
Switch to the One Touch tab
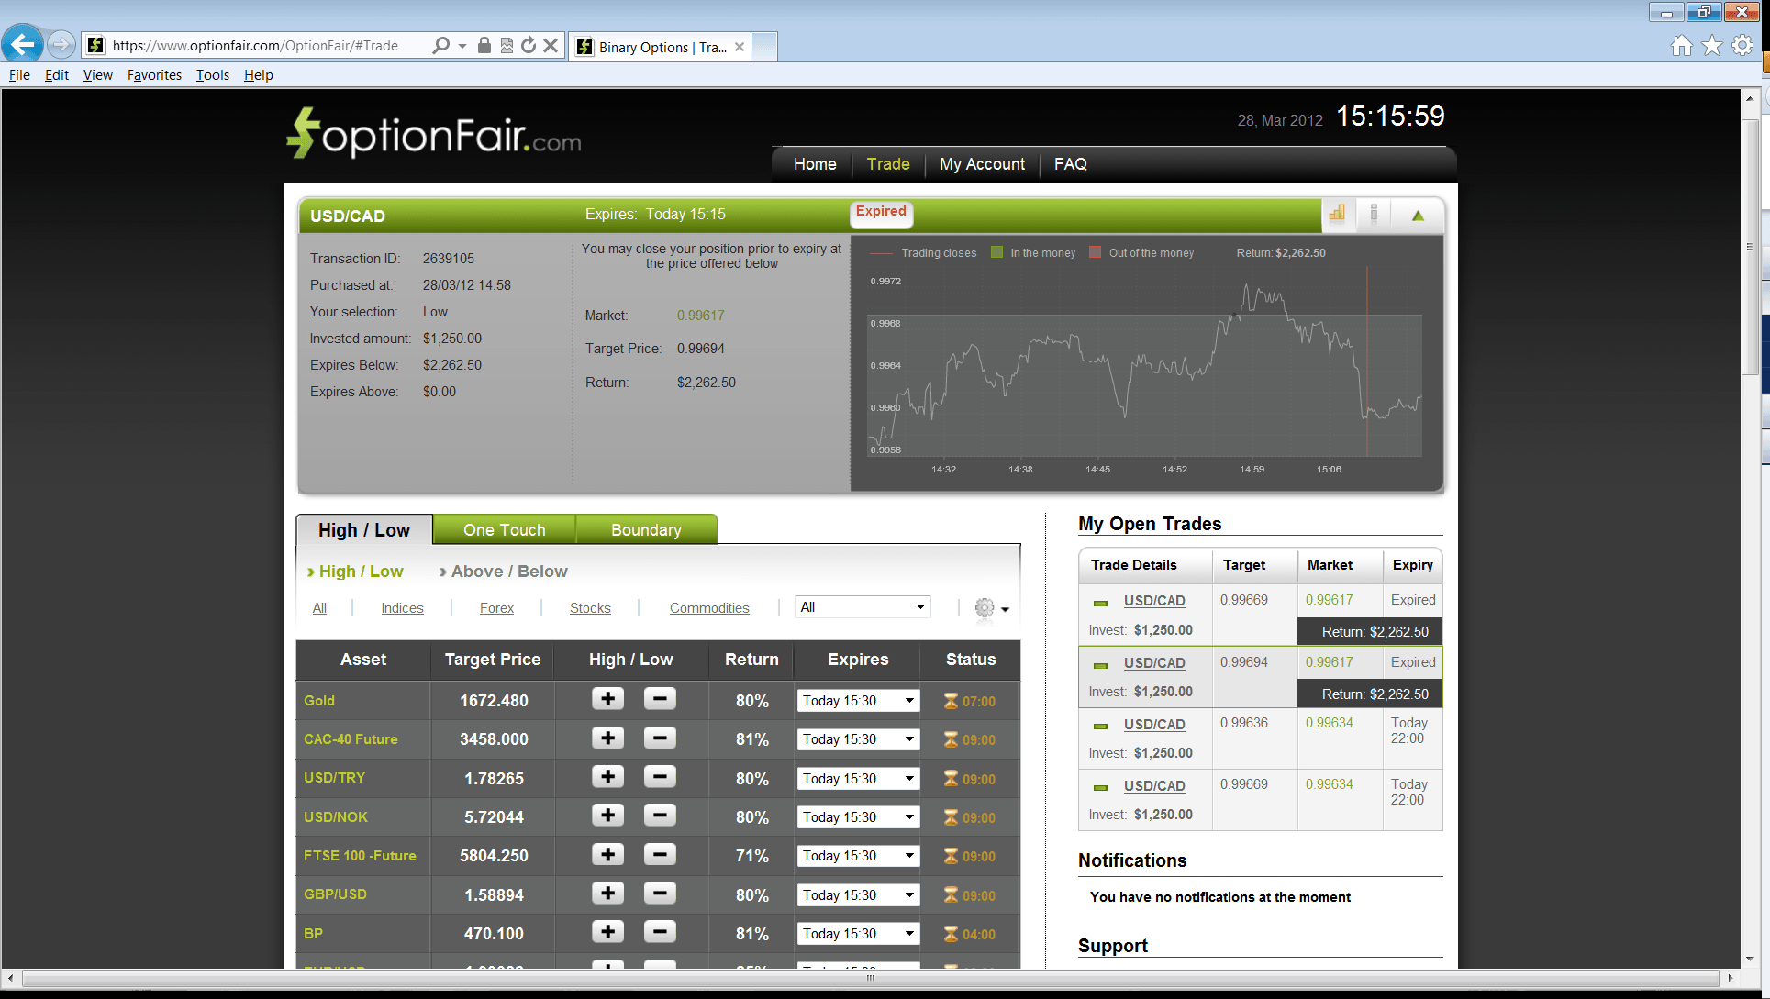504,529
